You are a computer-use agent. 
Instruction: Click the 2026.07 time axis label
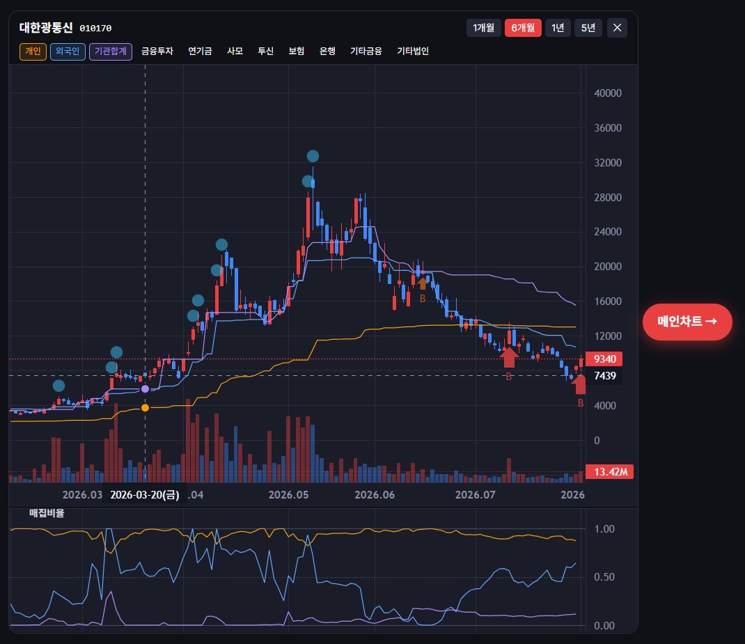coord(475,495)
